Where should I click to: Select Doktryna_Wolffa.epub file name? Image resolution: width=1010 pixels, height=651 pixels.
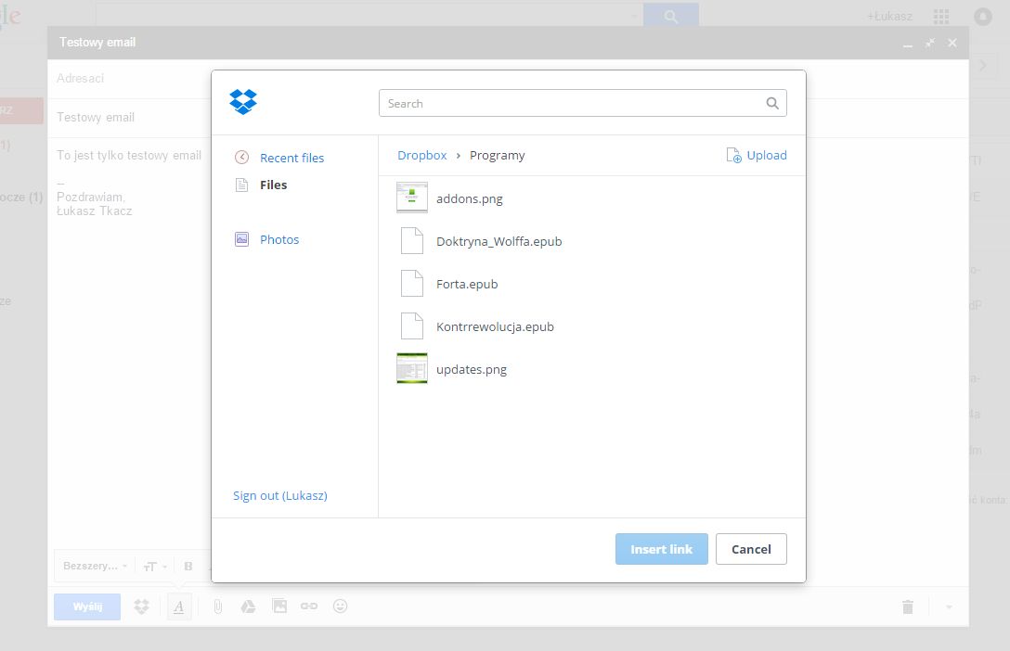499,241
